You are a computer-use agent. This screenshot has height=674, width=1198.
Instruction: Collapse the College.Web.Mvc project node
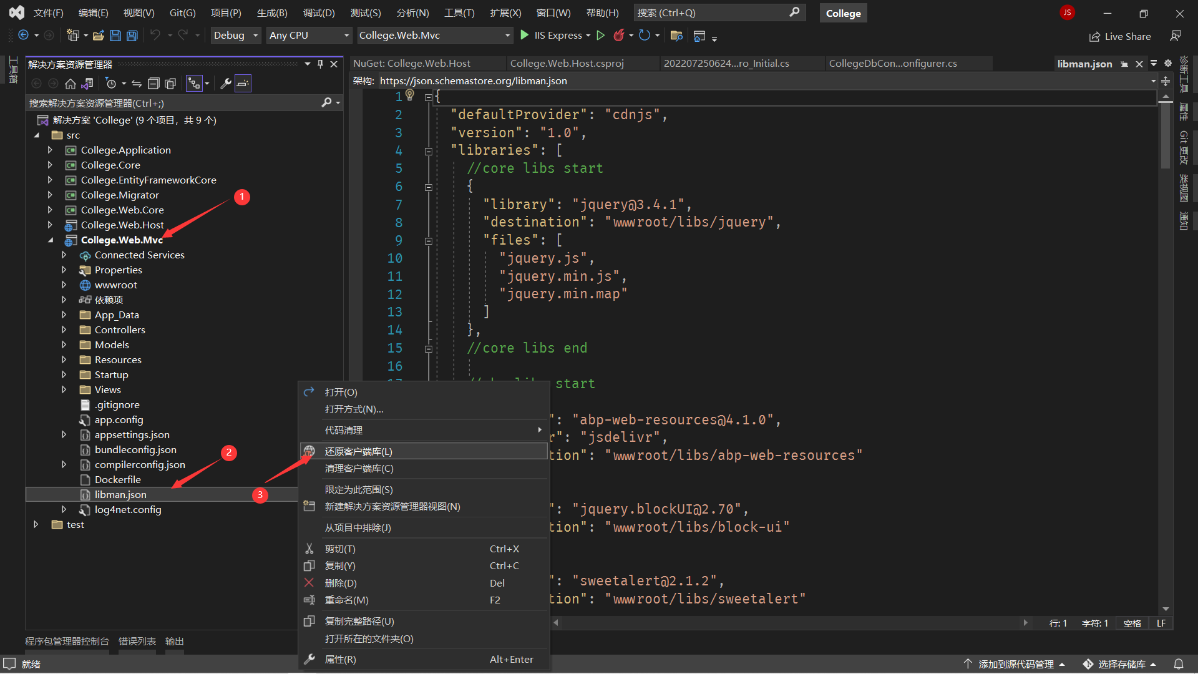click(x=51, y=240)
